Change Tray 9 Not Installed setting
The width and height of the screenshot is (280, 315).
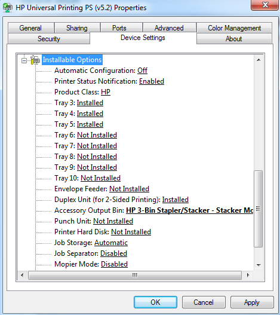coord(97,167)
